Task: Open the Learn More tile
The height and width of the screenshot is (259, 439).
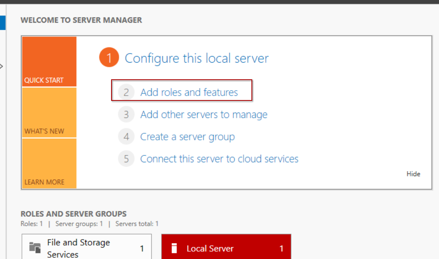Action: pyautogui.click(x=49, y=163)
